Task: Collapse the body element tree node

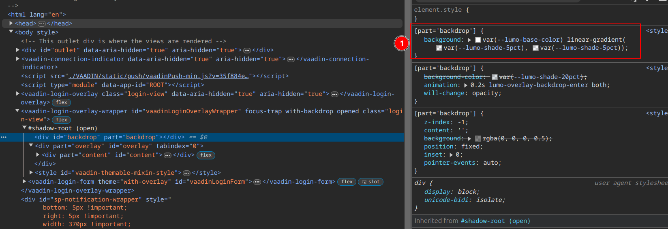Action: (x=11, y=32)
